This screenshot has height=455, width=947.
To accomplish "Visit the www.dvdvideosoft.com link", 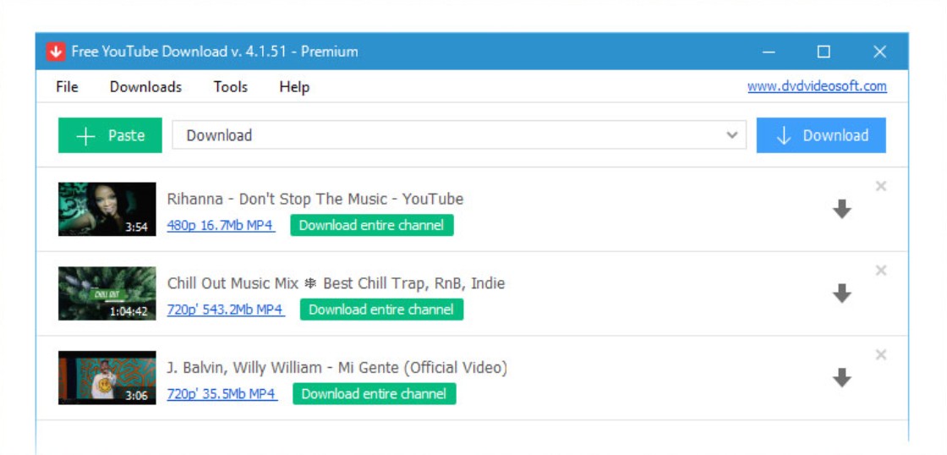I will 817,86.
